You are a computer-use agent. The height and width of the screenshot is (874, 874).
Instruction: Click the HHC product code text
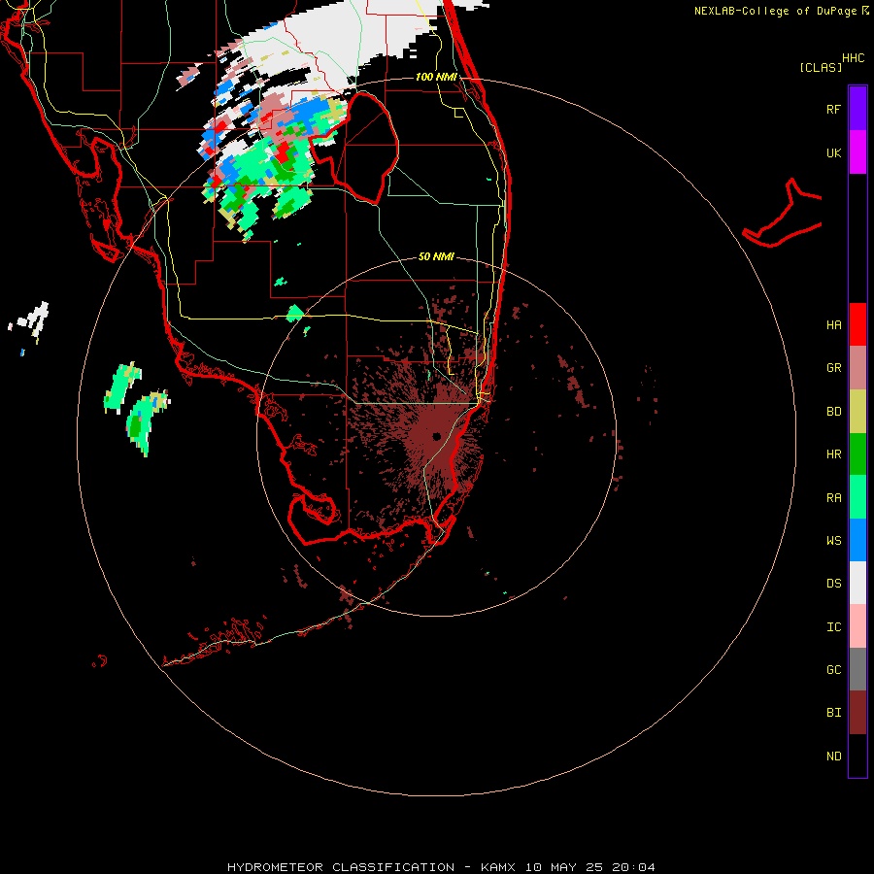(853, 58)
